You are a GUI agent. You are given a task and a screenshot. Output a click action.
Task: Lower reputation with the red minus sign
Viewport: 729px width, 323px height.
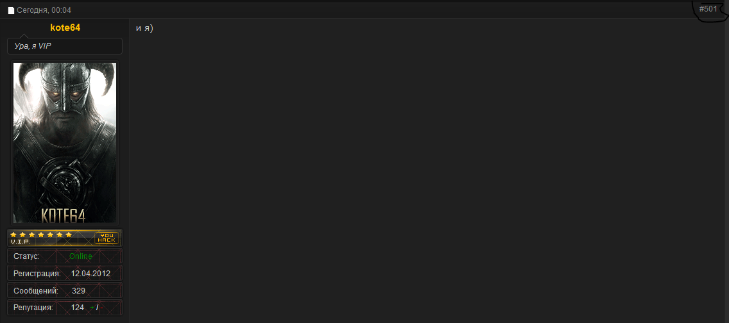click(x=101, y=307)
